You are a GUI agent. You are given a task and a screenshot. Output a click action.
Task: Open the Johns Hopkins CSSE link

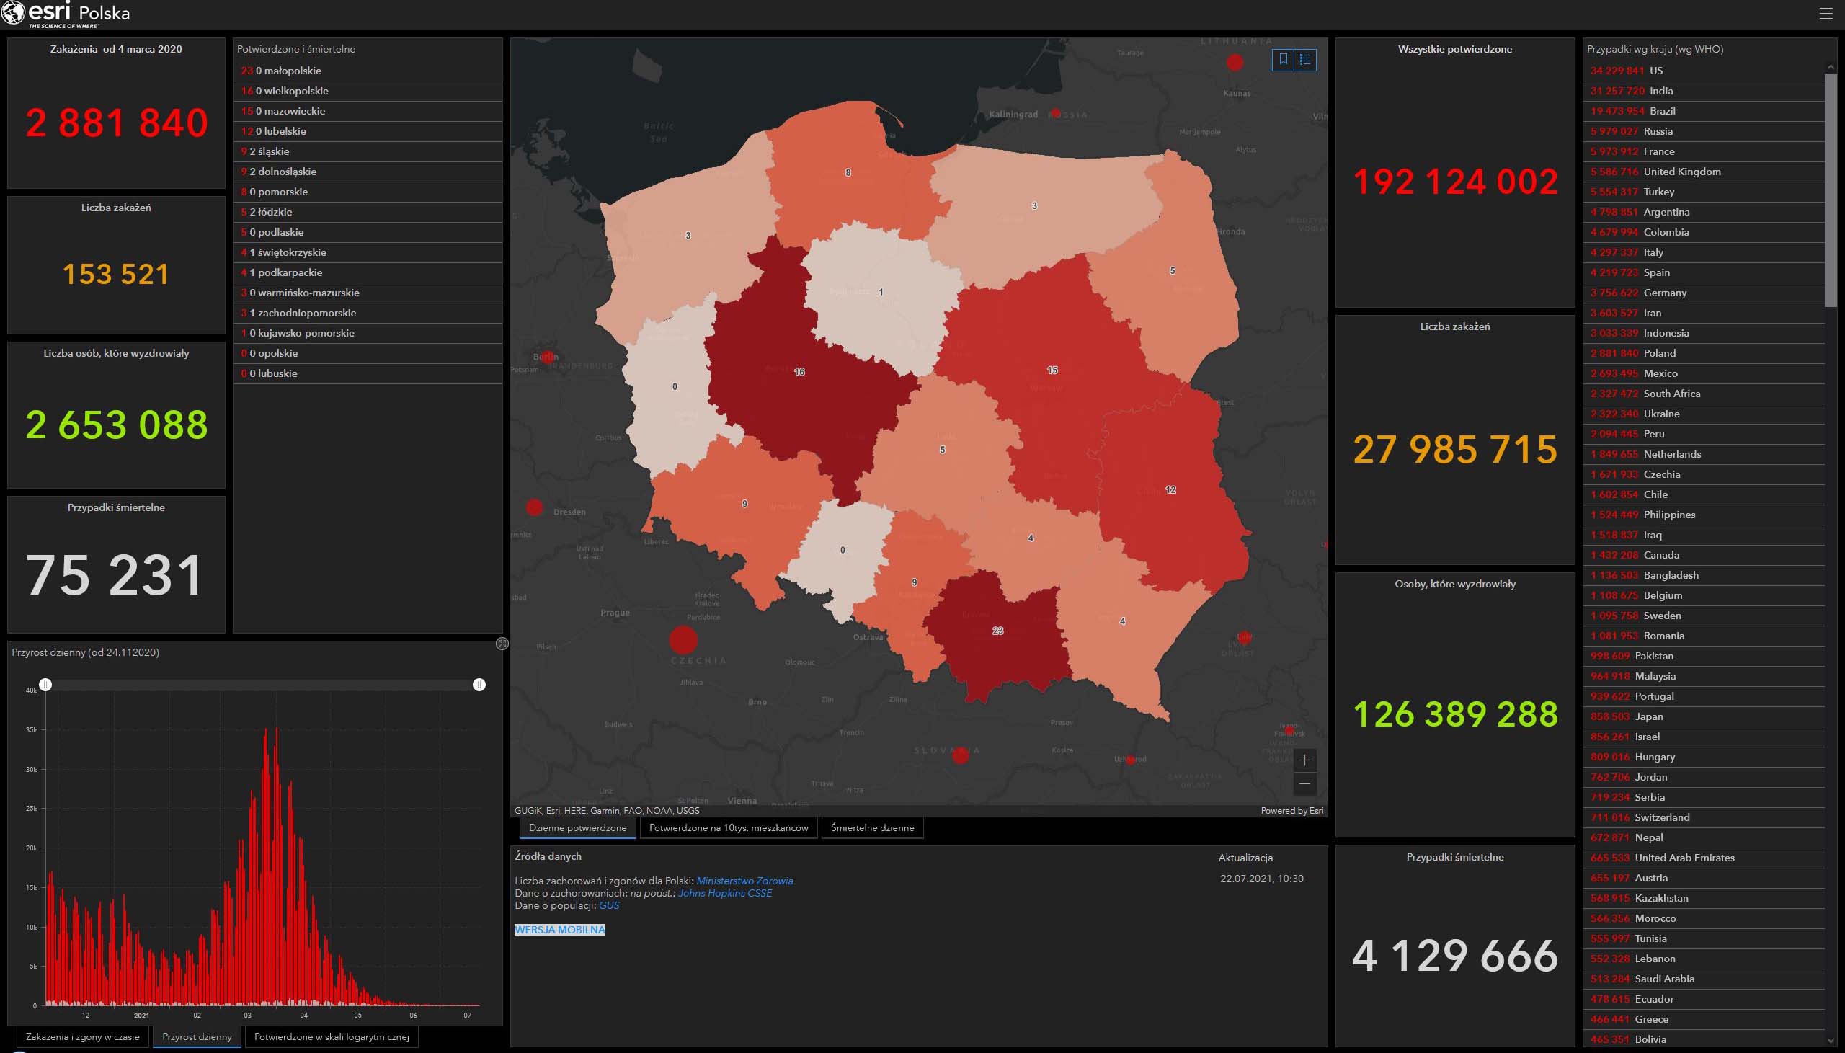pos(724,893)
